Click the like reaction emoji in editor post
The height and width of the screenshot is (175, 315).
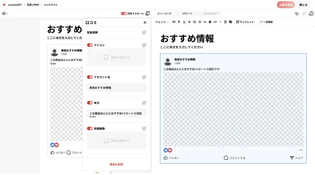tap(166, 150)
